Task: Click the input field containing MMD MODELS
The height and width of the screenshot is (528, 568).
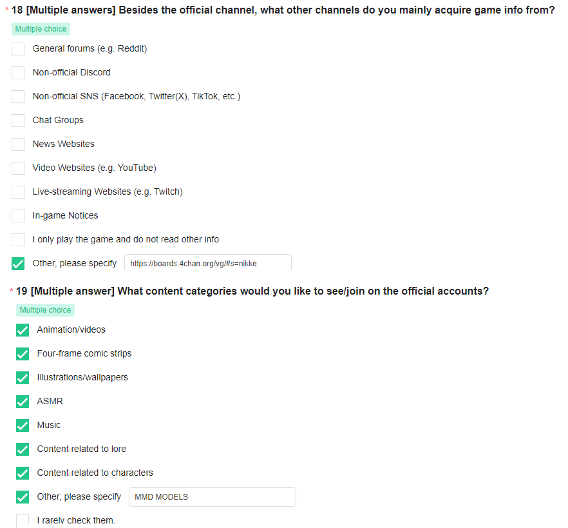Action: [213, 497]
